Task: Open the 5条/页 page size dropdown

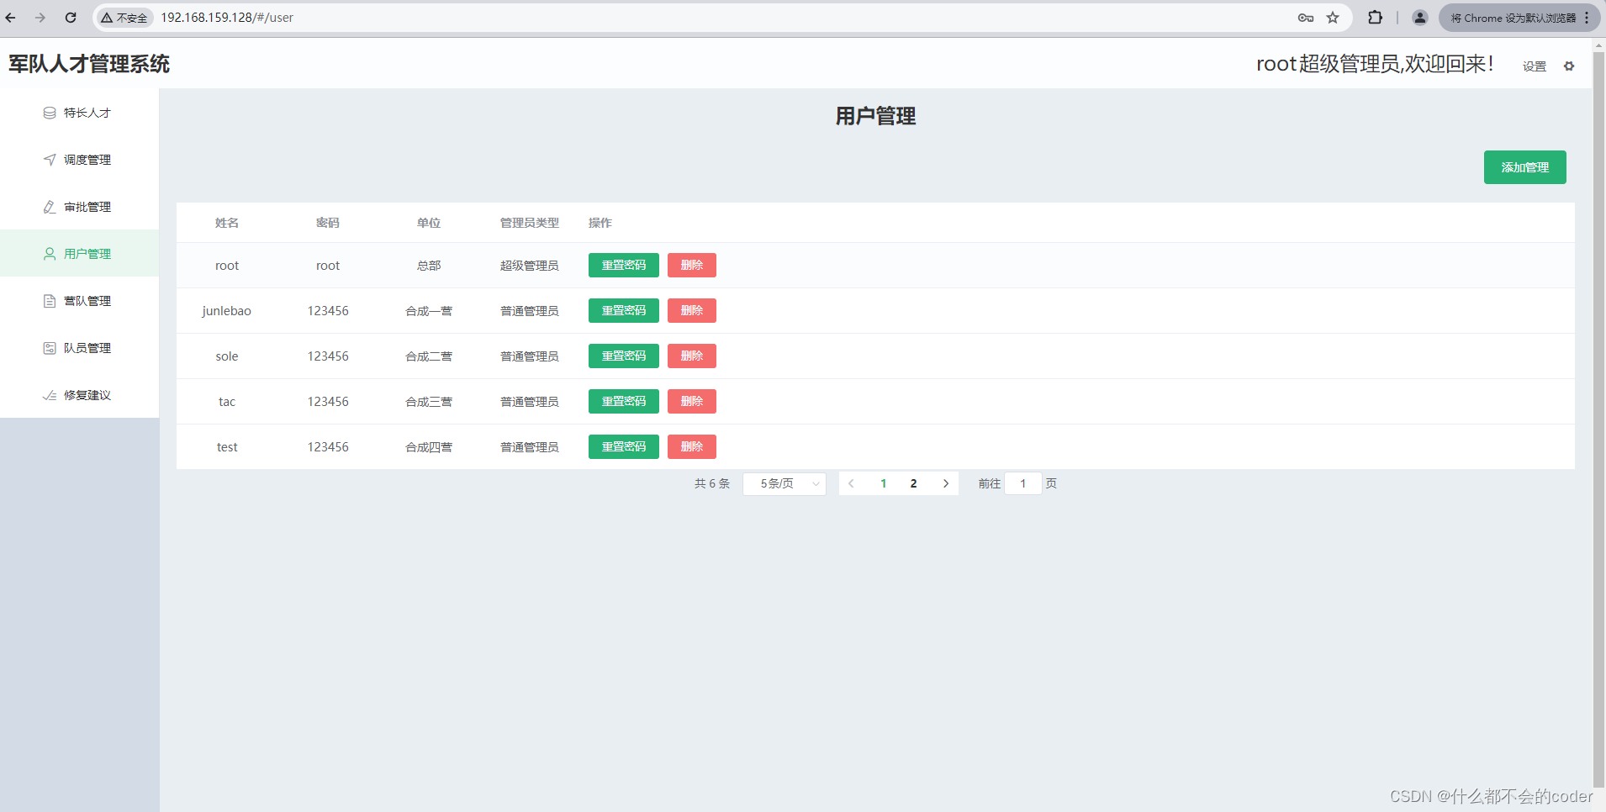Action: click(785, 484)
